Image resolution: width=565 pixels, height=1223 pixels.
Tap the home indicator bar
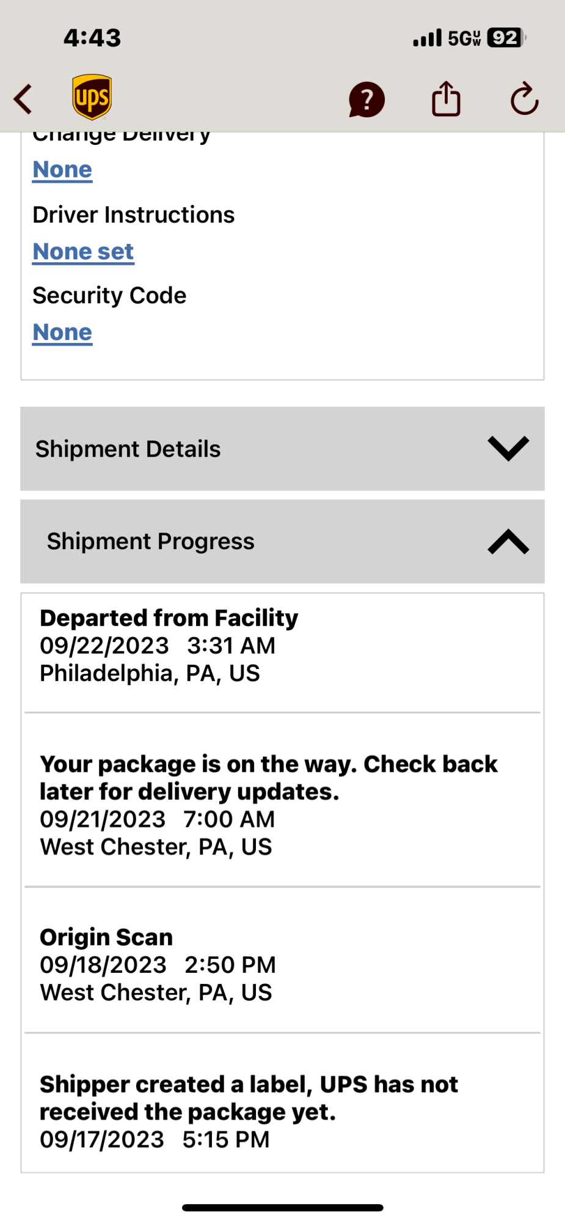click(282, 1207)
